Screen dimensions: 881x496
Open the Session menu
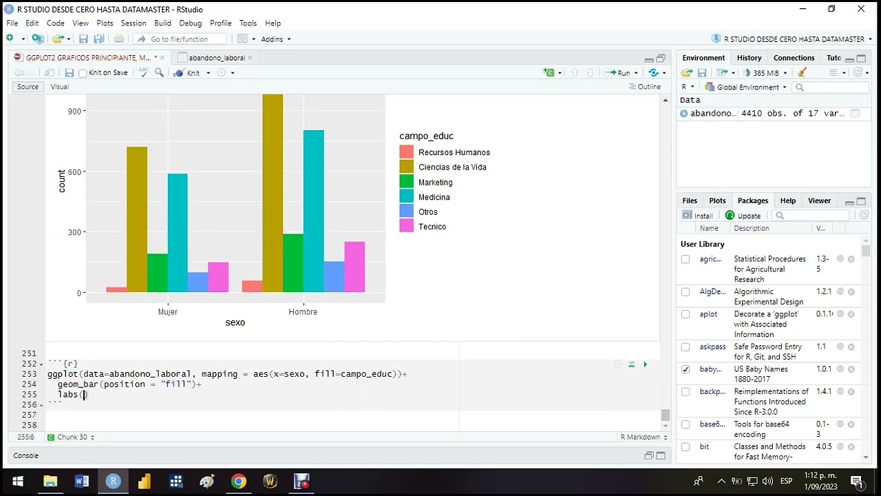click(134, 23)
